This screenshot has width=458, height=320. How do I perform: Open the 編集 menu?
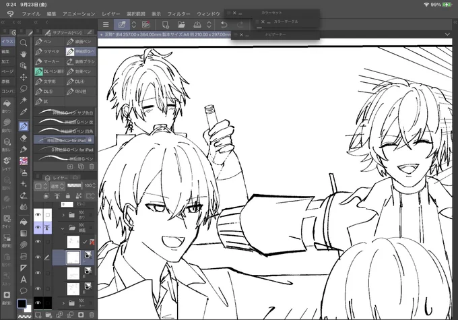51,13
